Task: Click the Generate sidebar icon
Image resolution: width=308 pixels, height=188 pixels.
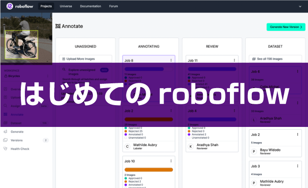Action: 6,132
